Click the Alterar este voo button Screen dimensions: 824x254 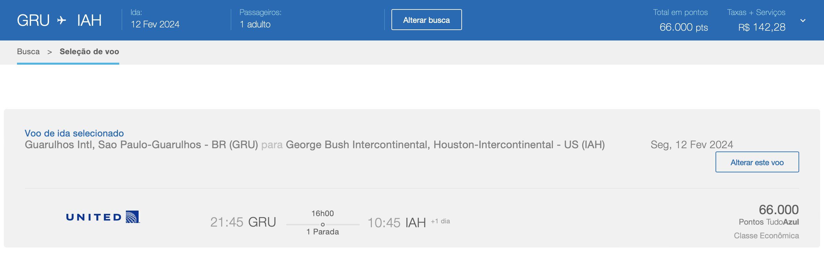(757, 162)
